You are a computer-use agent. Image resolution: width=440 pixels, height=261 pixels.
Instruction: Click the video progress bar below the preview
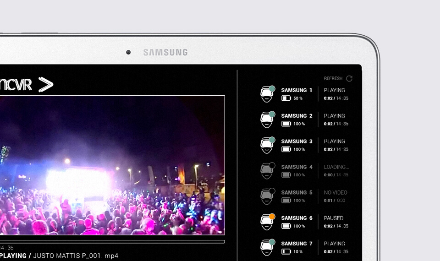click(112, 242)
